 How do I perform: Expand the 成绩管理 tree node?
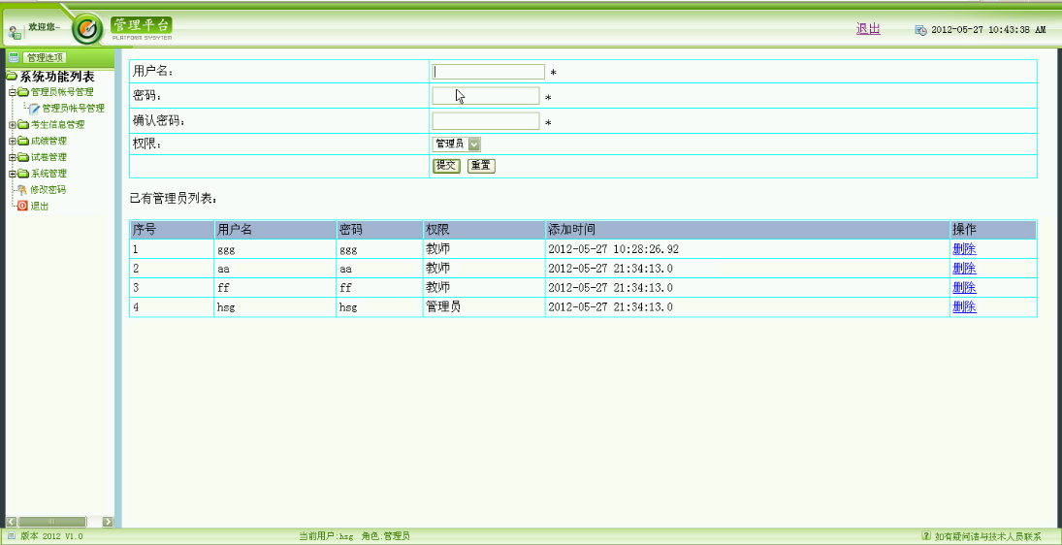tap(13, 141)
